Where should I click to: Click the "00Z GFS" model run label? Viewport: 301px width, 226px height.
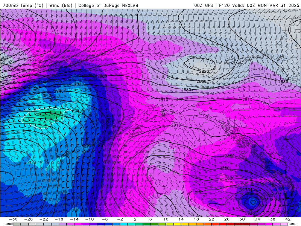pos(204,5)
